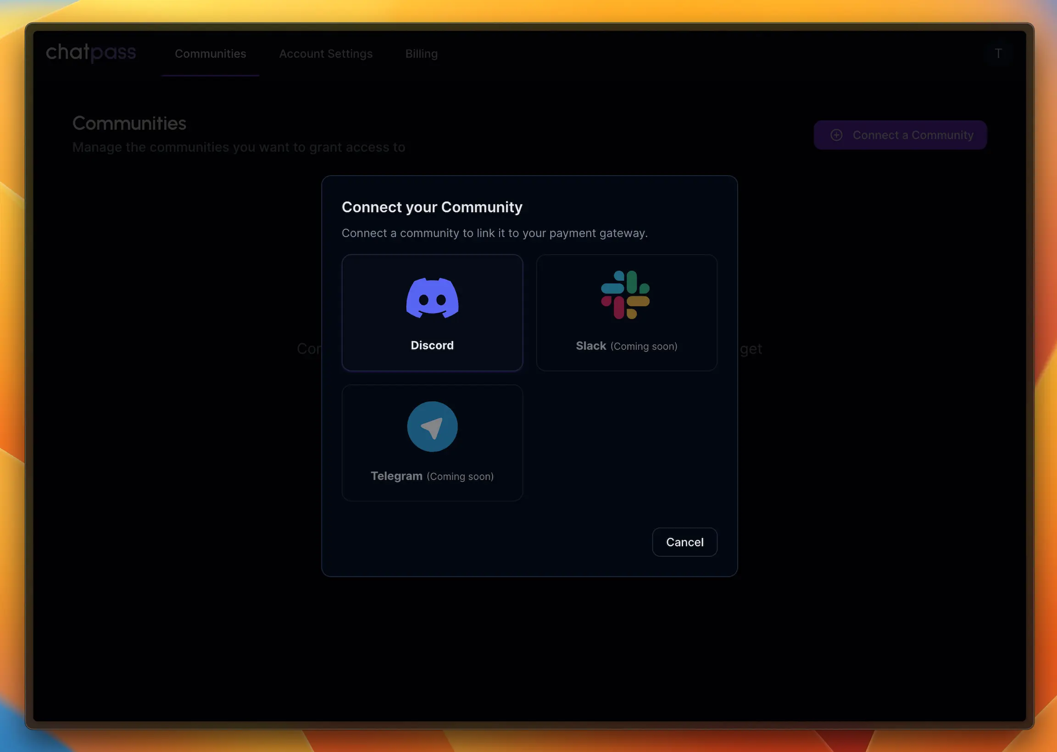Click the plus circle icon beside Connect a Community

[x=836, y=135]
